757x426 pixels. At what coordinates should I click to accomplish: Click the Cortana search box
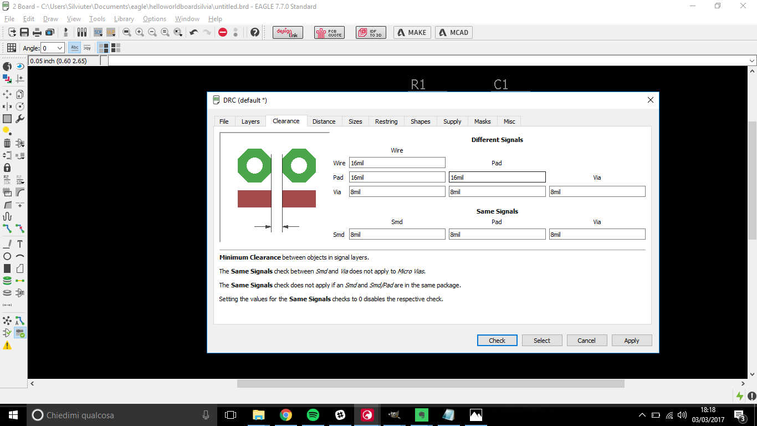tap(122, 415)
